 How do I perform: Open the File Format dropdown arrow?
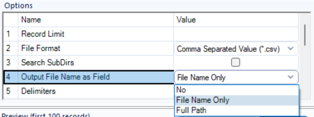(291, 48)
